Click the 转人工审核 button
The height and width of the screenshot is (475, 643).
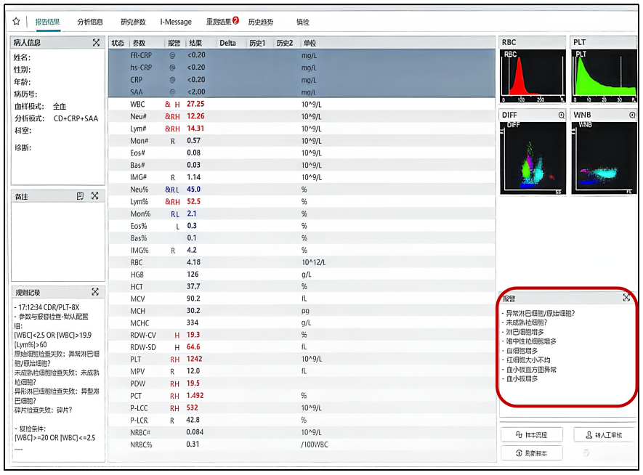click(x=604, y=434)
